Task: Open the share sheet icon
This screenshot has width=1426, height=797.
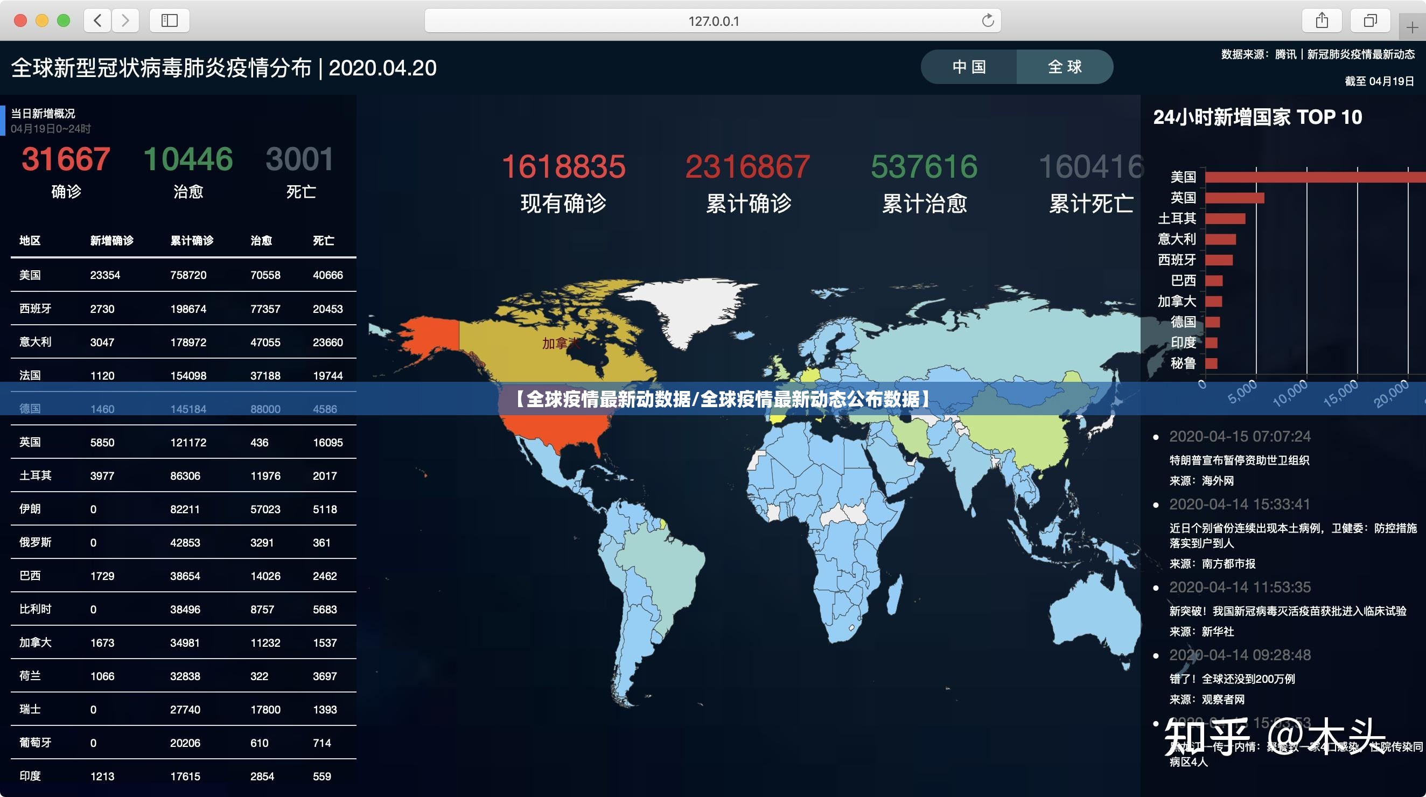Action: pyautogui.click(x=1322, y=20)
